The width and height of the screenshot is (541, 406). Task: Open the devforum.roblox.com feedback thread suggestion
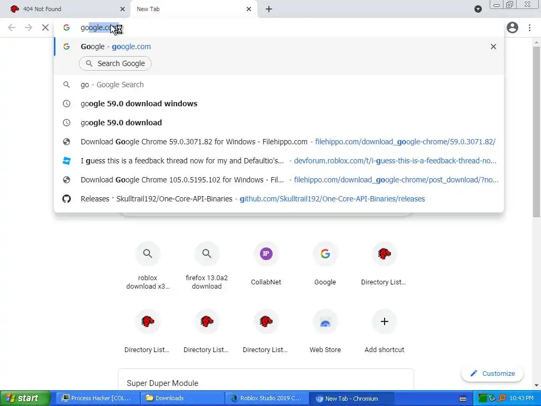point(279,161)
